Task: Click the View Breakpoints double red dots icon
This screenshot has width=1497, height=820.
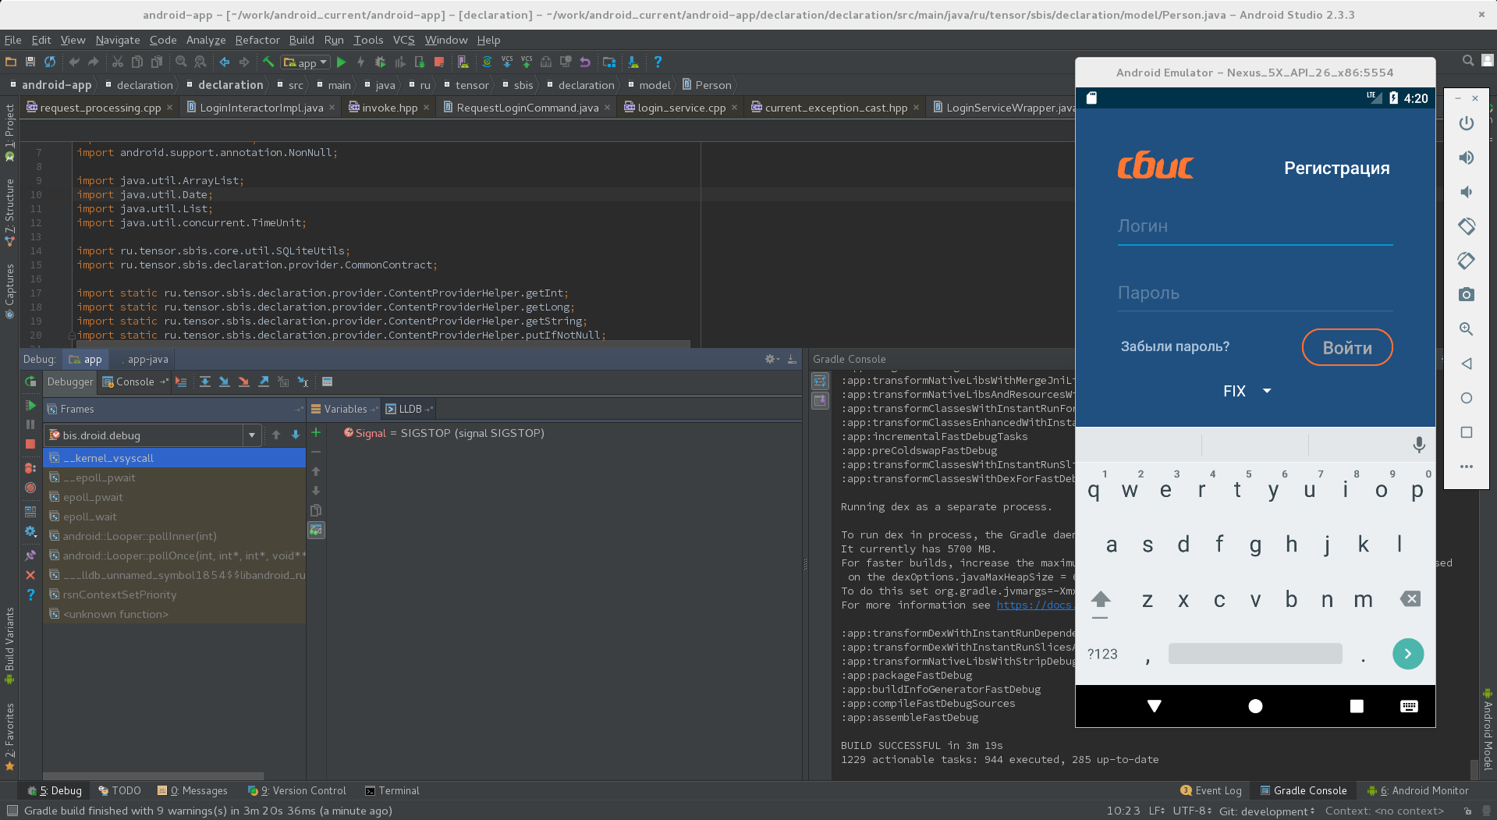Action: 30,468
